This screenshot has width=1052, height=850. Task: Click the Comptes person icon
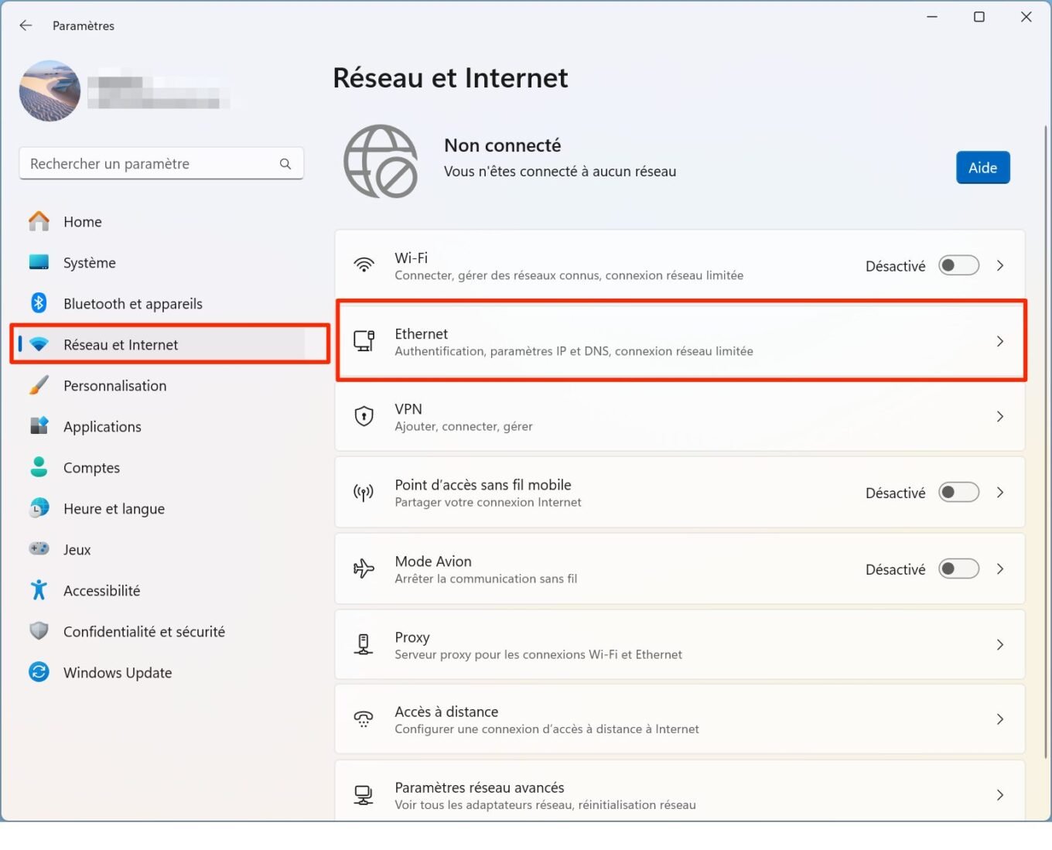[39, 466]
